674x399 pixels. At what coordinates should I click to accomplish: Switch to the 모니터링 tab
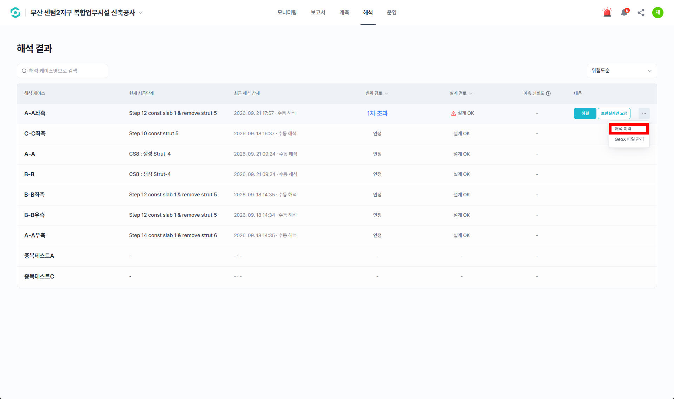[x=287, y=13]
